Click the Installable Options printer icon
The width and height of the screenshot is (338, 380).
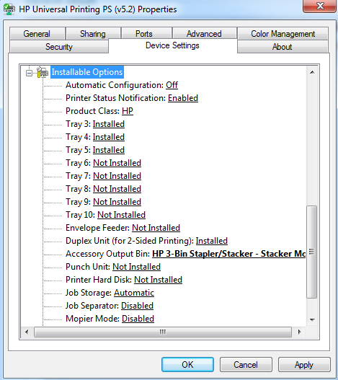43,72
